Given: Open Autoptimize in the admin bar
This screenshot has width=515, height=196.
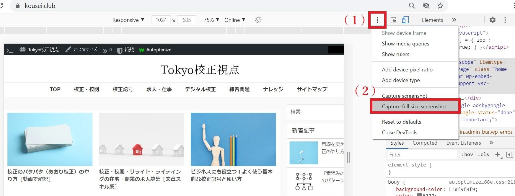Looking at the screenshot, I should (155, 50).
